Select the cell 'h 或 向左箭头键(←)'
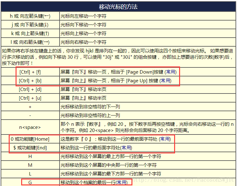This screenshot has width=238, height=186. pos(30,16)
